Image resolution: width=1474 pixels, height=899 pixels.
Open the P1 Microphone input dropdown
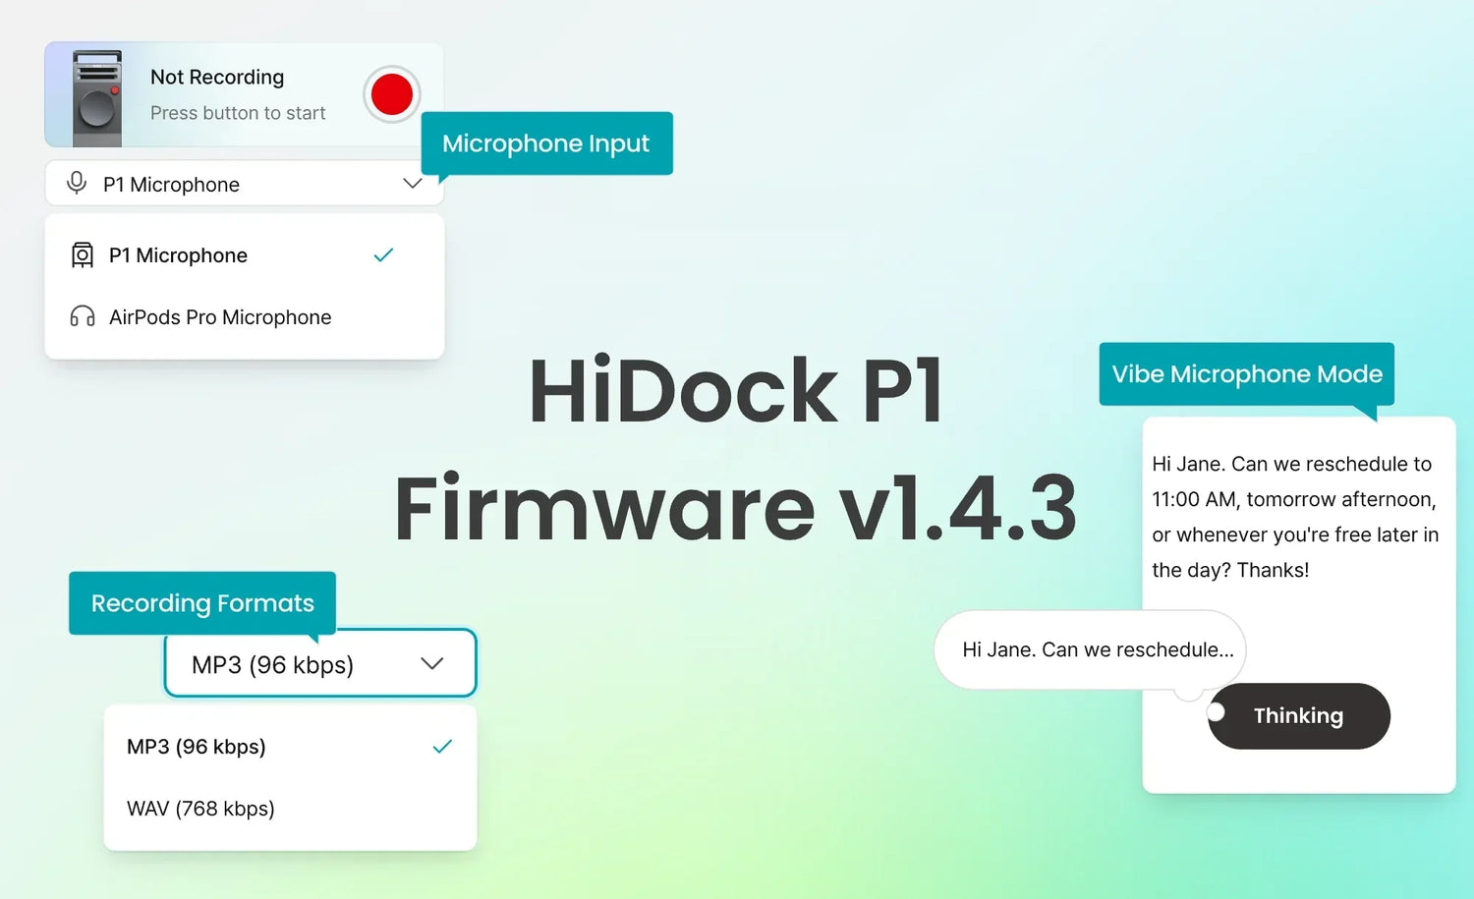click(x=245, y=184)
